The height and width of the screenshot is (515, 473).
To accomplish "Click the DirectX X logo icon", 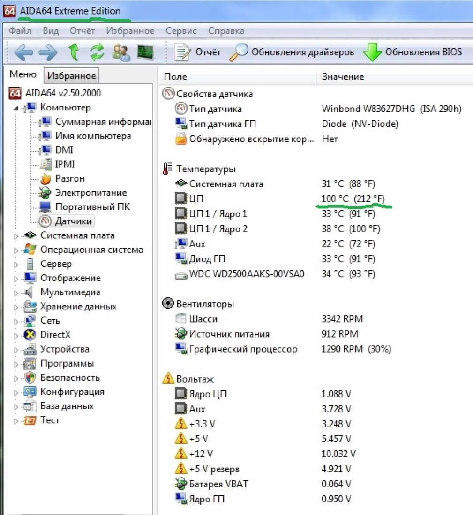I will pyautogui.click(x=30, y=335).
